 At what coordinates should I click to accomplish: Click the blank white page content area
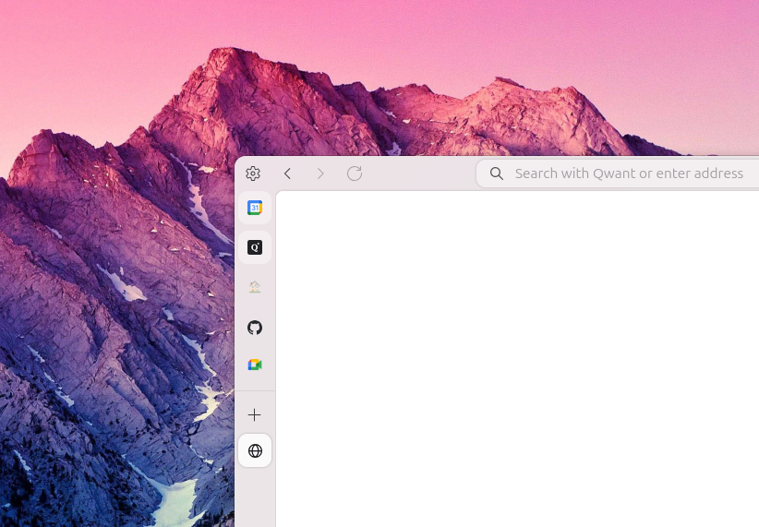click(517, 359)
